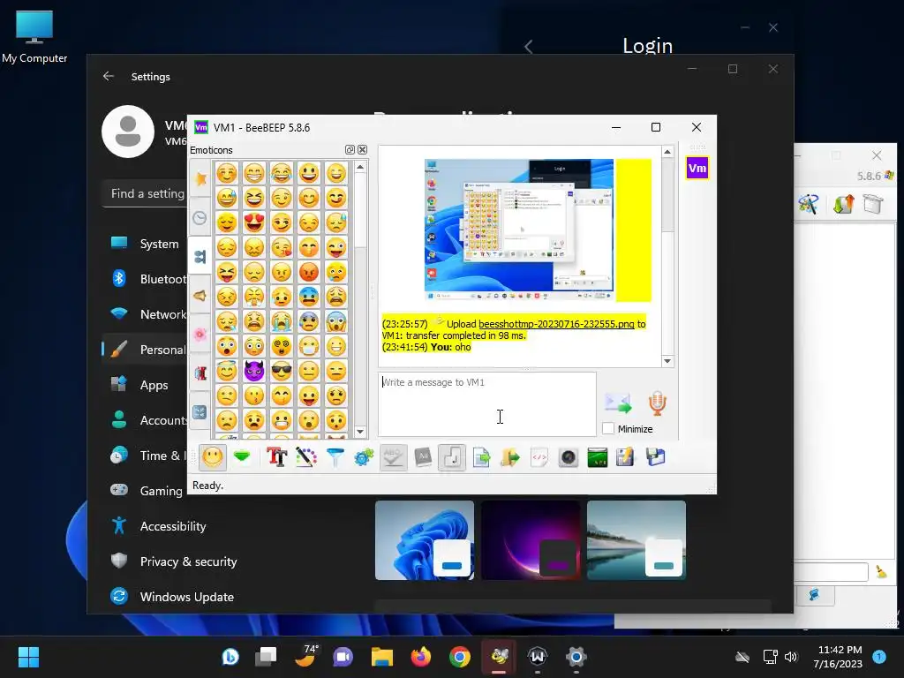Insert the kissing heart emoji
The image size is (904, 678).
pyautogui.click(x=282, y=247)
